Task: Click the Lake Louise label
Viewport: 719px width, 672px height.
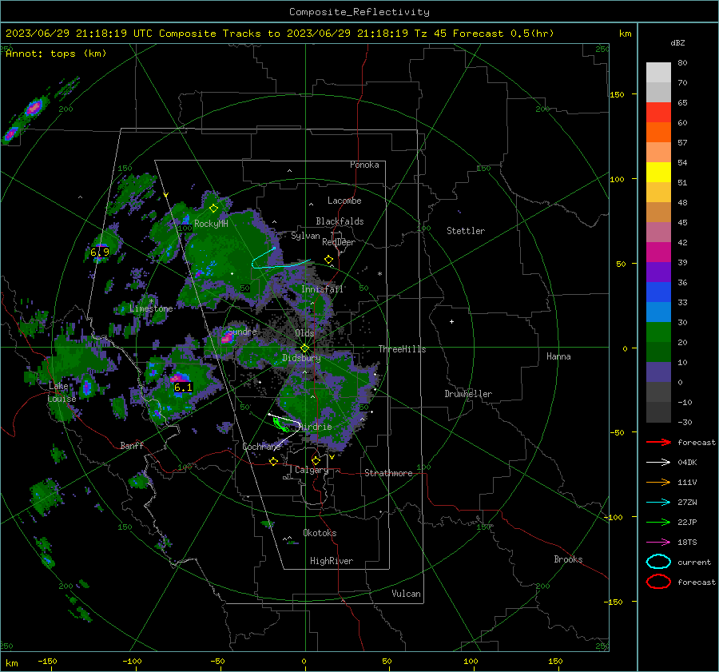Action: [62, 392]
